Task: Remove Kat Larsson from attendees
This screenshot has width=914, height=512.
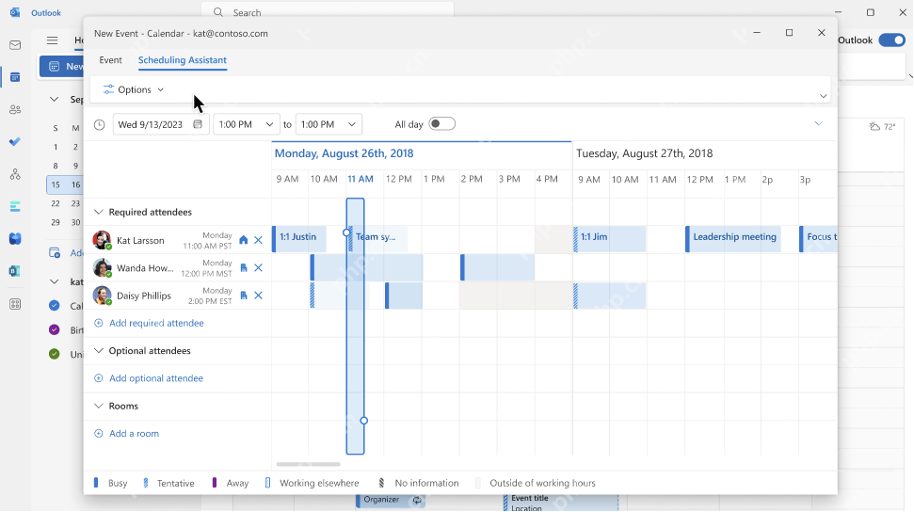Action: [x=258, y=240]
